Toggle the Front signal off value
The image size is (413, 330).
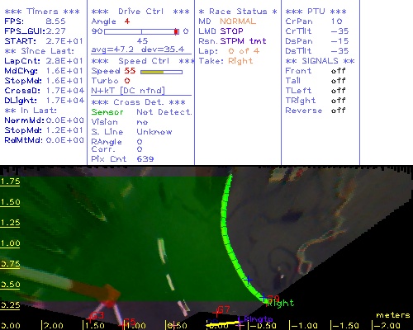coord(338,71)
